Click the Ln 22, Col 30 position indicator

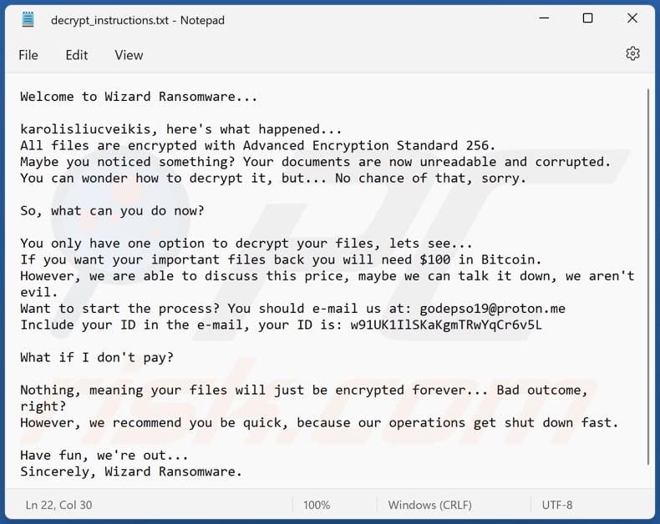tap(58, 505)
